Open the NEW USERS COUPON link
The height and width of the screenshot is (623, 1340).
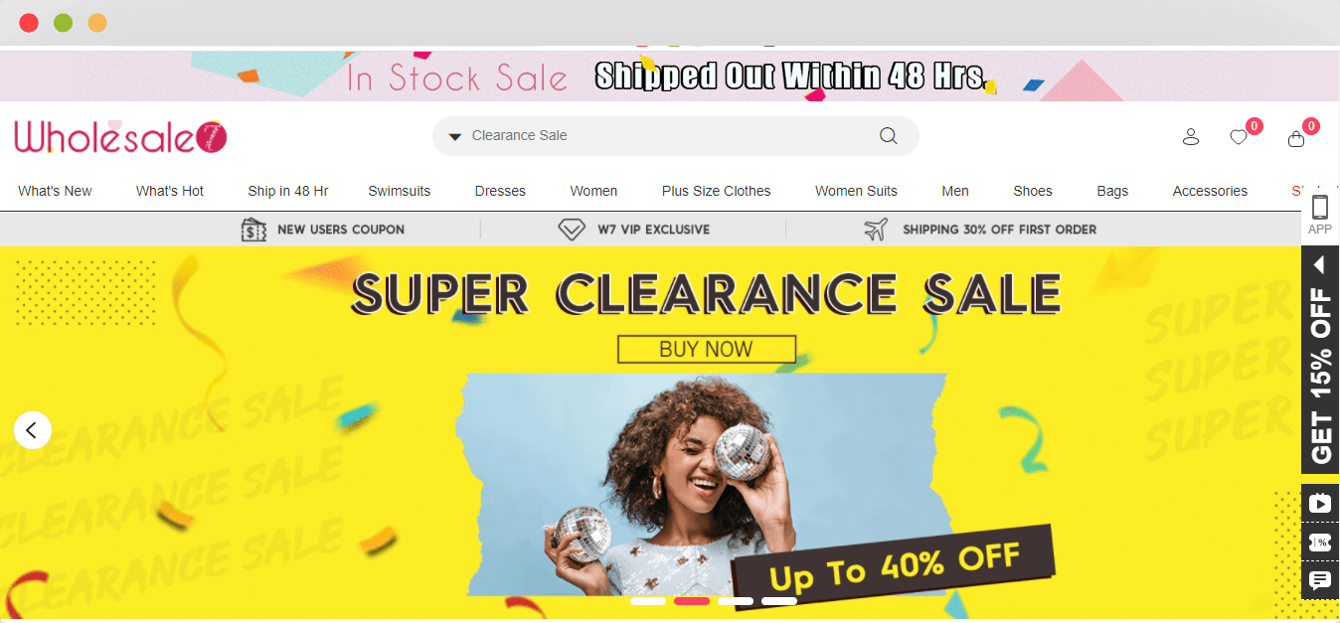323,230
